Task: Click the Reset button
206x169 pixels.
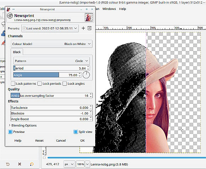Action: (39, 141)
